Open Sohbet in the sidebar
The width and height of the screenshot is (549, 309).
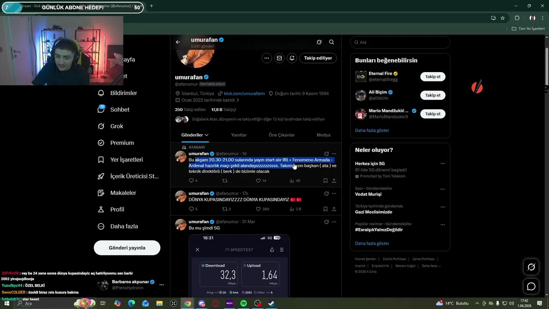pos(114,109)
